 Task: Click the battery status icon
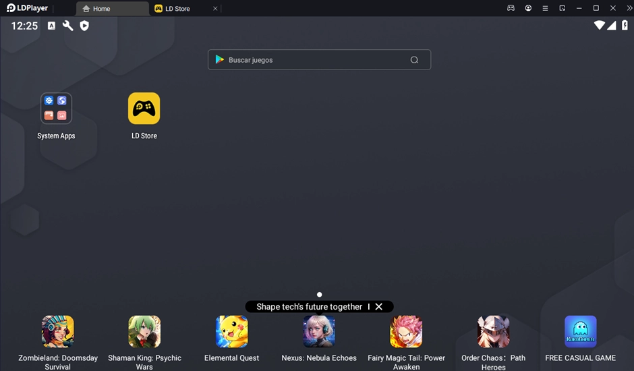[x=625, y=26]
